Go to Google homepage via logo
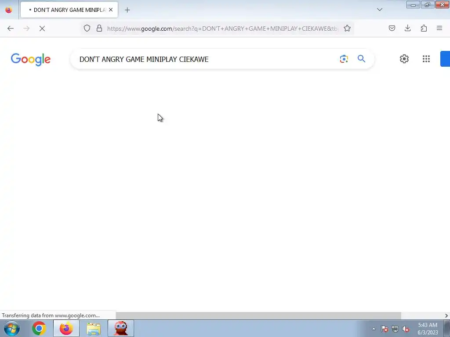Viewport: 450px width, 337px height. (x=31, y=59)
